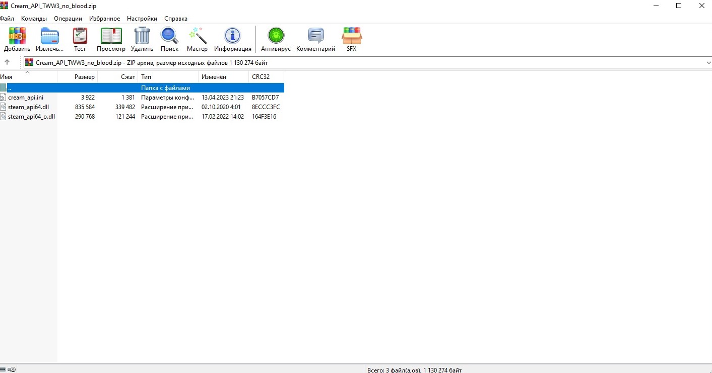712x373 pixels.
Task: Click the SFX archive icon
Action: [x=351, y=39]
